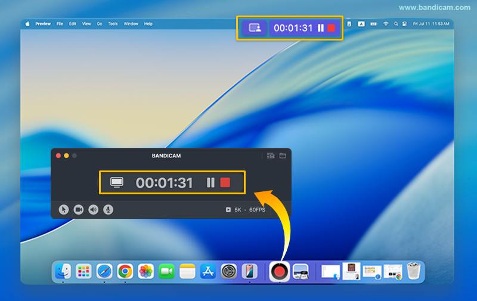Viewport: 477px width, 301px height.
Task: Toggle webcam overlay in Bandicam
Action: 78,210
